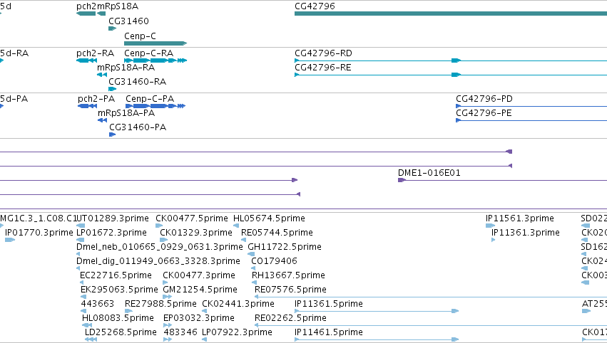Select the pch2 gene arrow

[86, 14]
